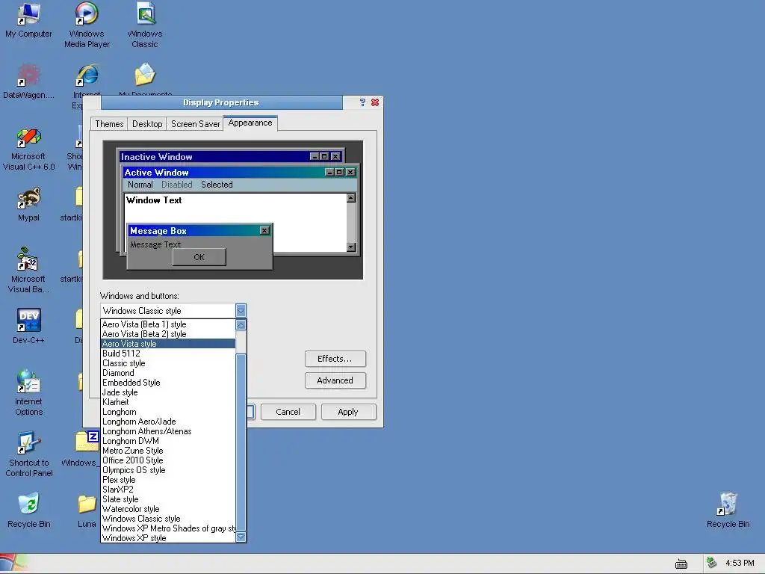Viewport: 765px width, 574px height.
Task: Pick Longhorn Athens/Atenas entry
Action: coord(168,431)
